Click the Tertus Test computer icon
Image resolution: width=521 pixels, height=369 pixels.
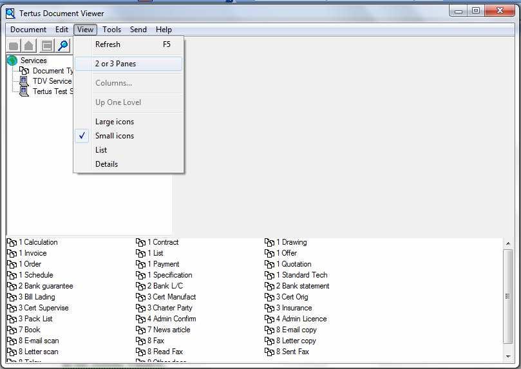tap(24, 91)
